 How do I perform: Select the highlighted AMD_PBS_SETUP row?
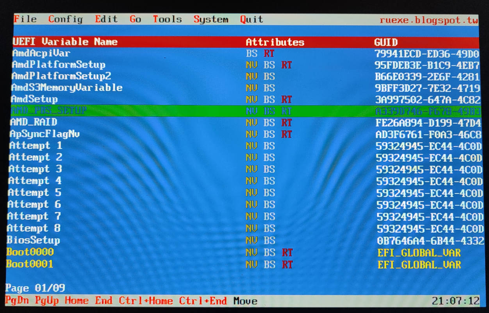(48, 111)
